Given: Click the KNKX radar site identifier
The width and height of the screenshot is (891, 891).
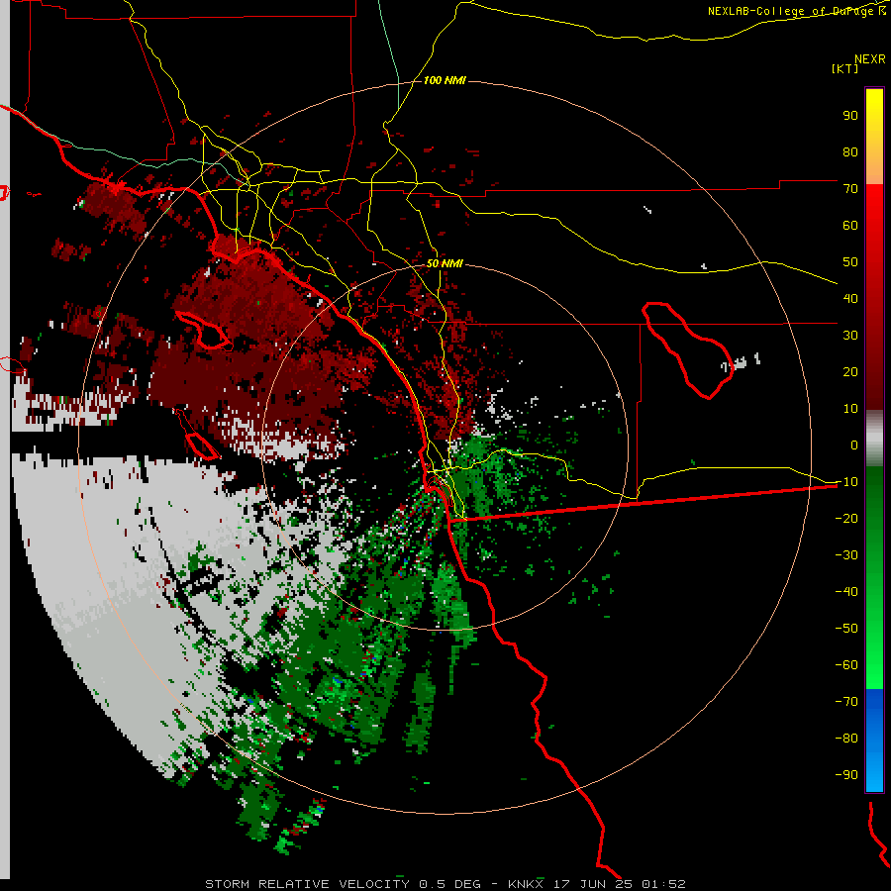Looking at the screenshot, I should point(527,884).
